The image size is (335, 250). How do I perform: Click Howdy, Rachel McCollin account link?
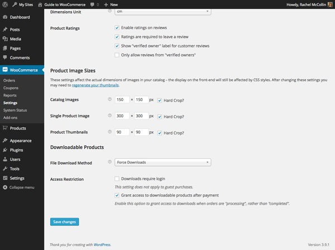[x=306, y=4]
